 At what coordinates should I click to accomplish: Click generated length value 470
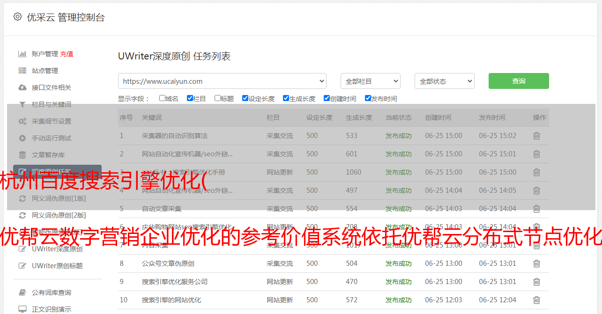pos(352,282)
